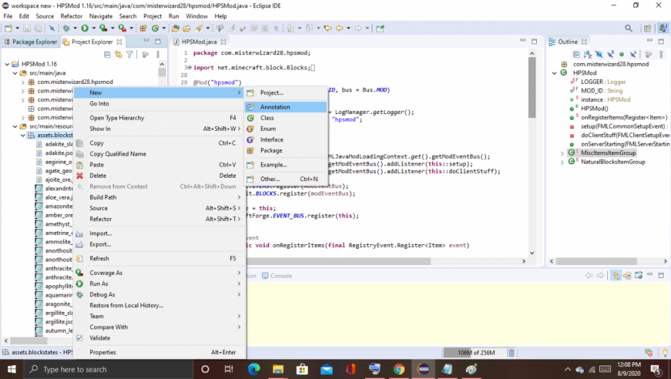Select Annotation in the New submenu
Image resolution: width=671 pixels, height=379 pixels.
click(285, 107)
